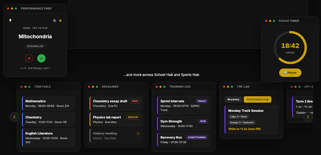Open the Term 2 Break card

[x=303, y=107]
